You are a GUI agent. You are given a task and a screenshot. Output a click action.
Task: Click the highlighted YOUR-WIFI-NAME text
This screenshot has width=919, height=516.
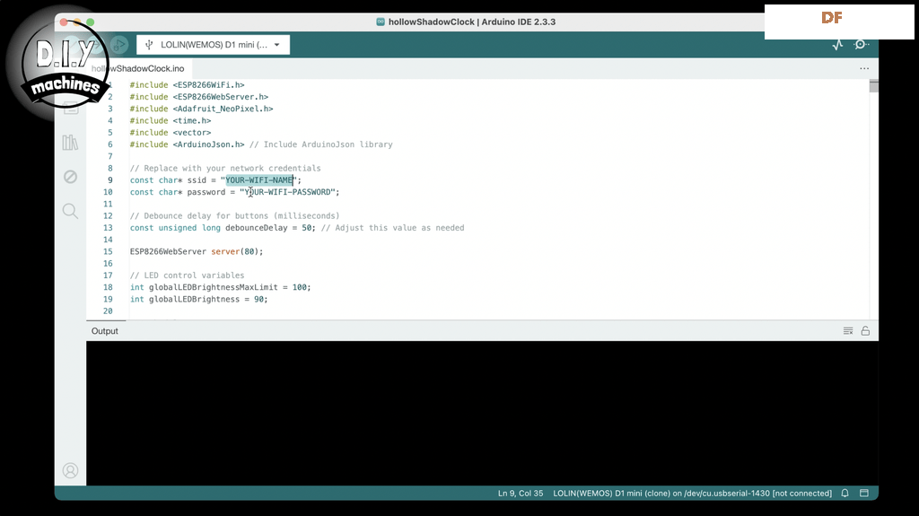(x=259, y=180)
